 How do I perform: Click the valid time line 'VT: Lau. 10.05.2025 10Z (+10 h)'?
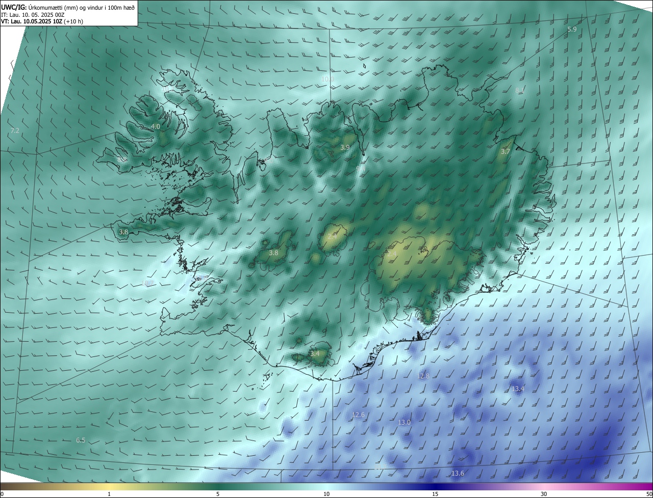tap(42, 21)
